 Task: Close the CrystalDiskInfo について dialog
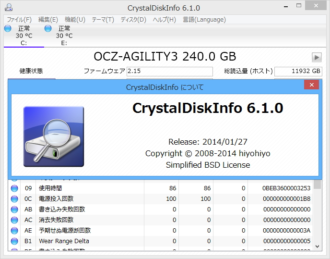point(311,85)
